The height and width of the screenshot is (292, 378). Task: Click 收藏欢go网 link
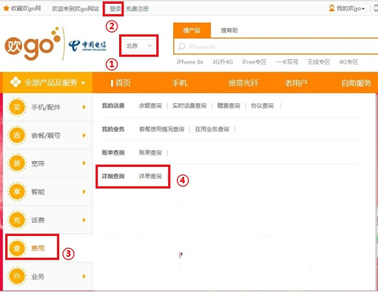[26, 9]
